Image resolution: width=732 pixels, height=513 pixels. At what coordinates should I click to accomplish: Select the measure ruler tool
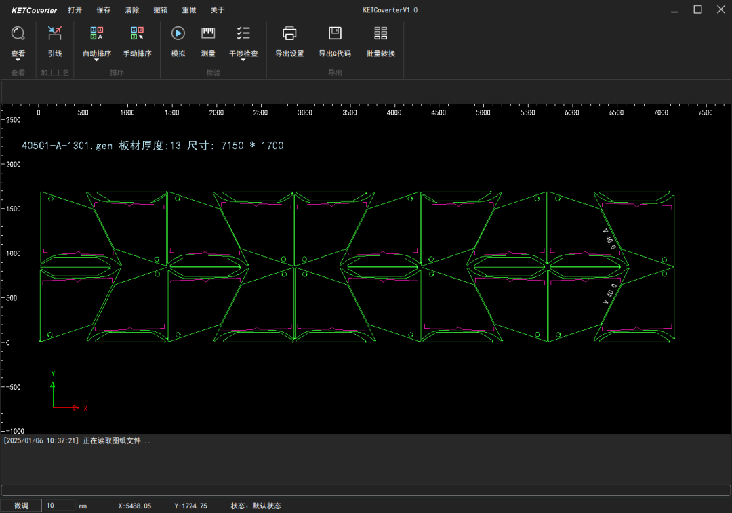click(x=208, y=34)
